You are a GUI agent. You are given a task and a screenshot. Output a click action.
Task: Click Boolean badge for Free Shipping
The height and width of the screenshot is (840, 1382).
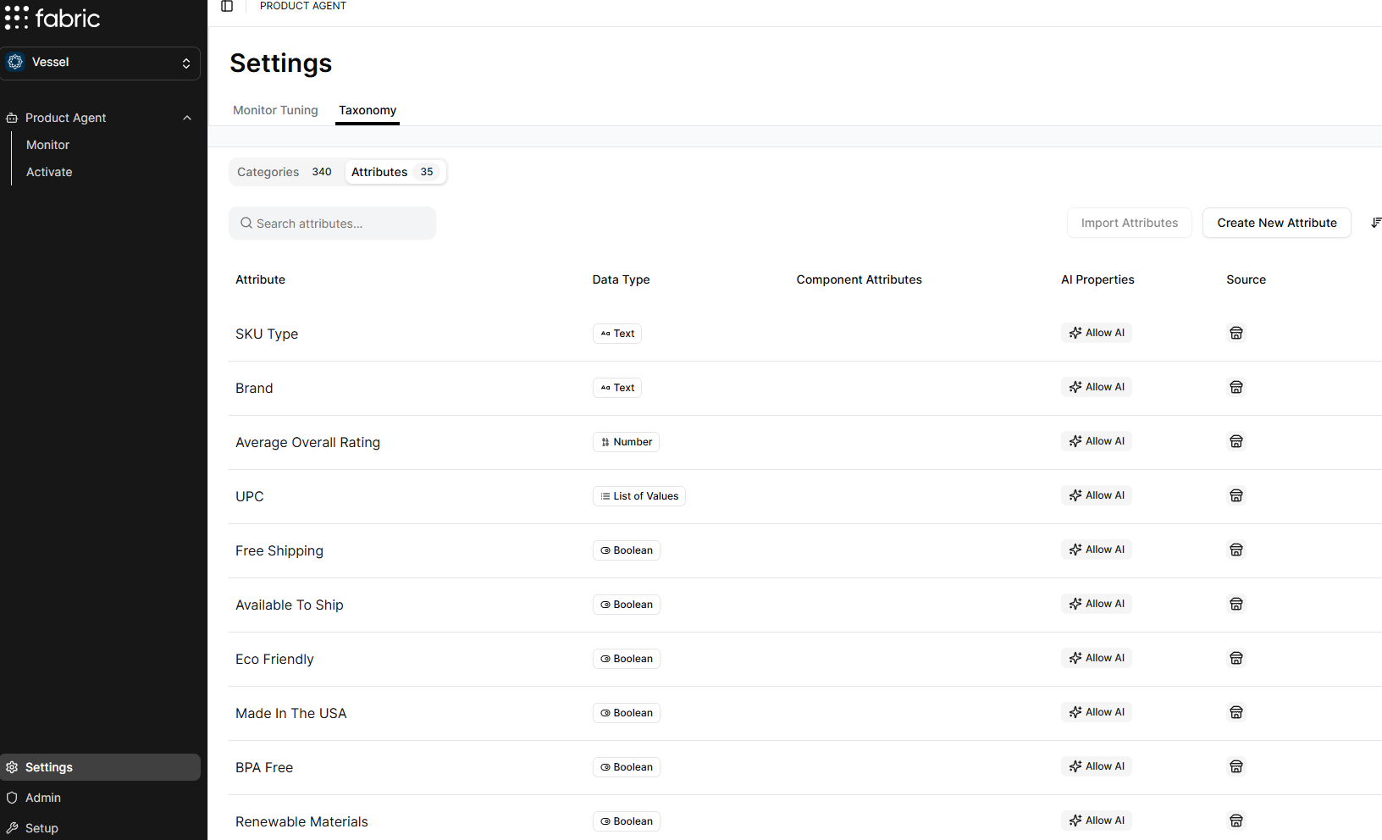(x=627, y=550)
